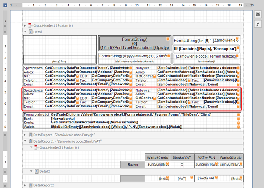264x188 pixels.
Task: Select the 'termin realizacji' label
Action: [207, 61]
